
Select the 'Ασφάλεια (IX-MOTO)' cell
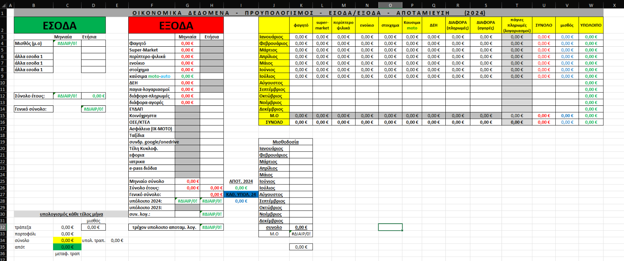tap(152, 129)
